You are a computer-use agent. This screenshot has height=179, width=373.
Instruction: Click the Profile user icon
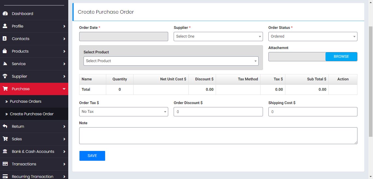click(x=5, y=26)
